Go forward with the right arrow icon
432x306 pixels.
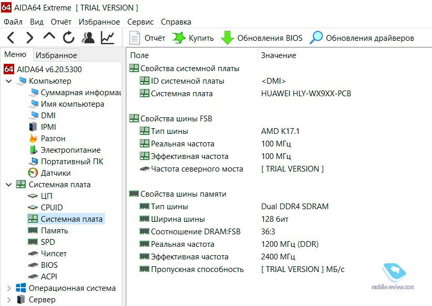pos(29,38)
